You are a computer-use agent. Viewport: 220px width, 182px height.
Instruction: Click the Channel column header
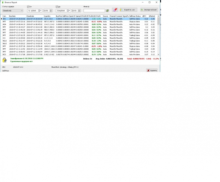[113, 16]
